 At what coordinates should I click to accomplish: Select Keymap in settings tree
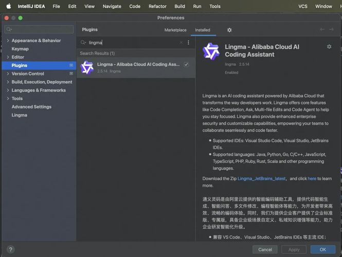[x=20, y=49]
